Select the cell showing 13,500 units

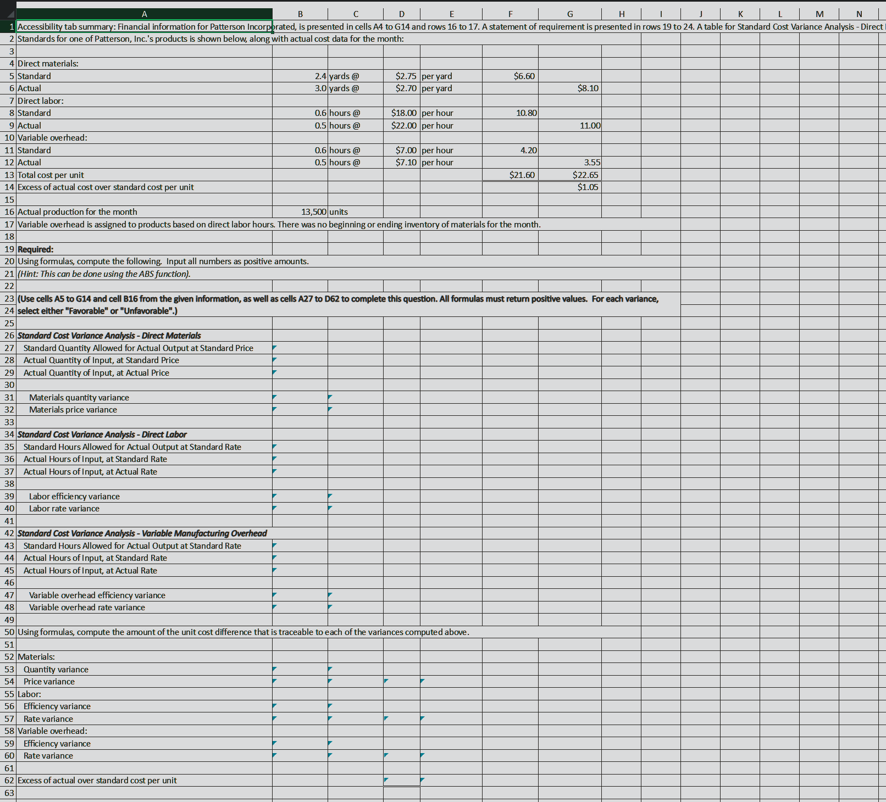300,211
